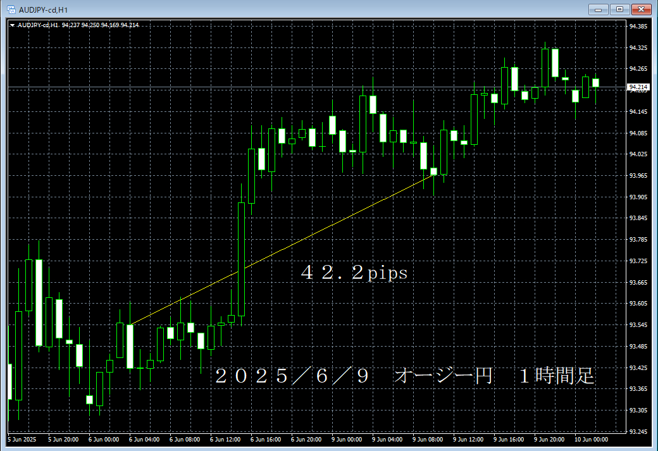Click the chart window icon in title bar
The height and width of the screenshot is (451, 658).
coord(11,9)
